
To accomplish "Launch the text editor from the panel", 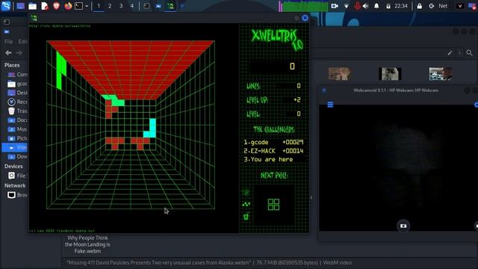I will [45, 6].
